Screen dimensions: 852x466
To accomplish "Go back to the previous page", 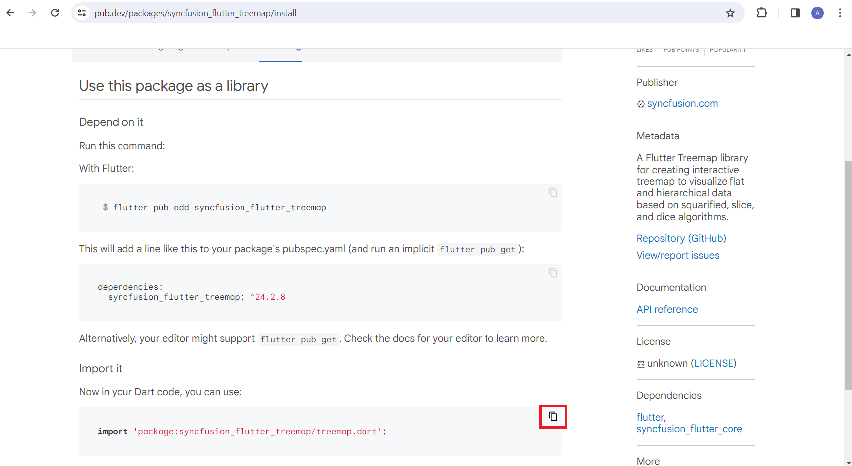I will coord(10,13).
